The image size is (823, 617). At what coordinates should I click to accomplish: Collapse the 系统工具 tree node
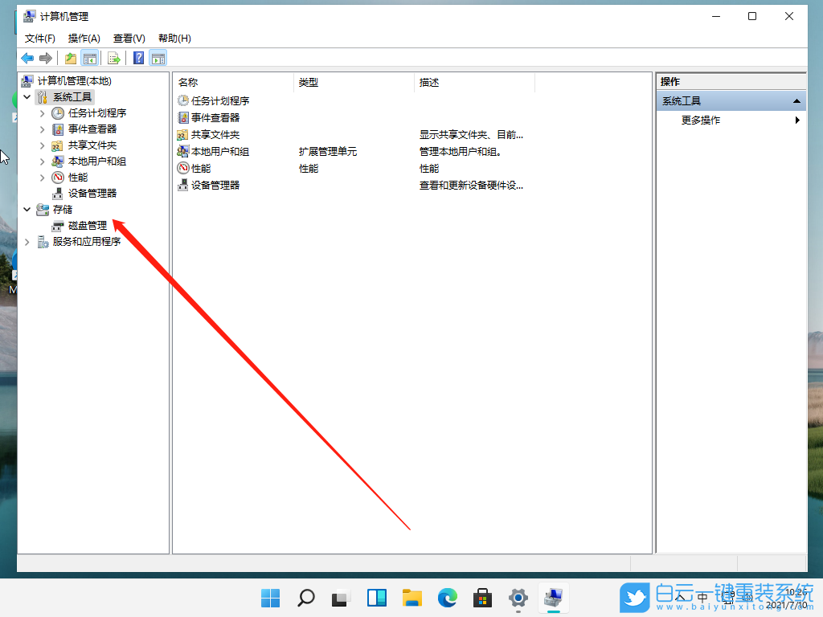pyautogui.click(x=27, y=96)
